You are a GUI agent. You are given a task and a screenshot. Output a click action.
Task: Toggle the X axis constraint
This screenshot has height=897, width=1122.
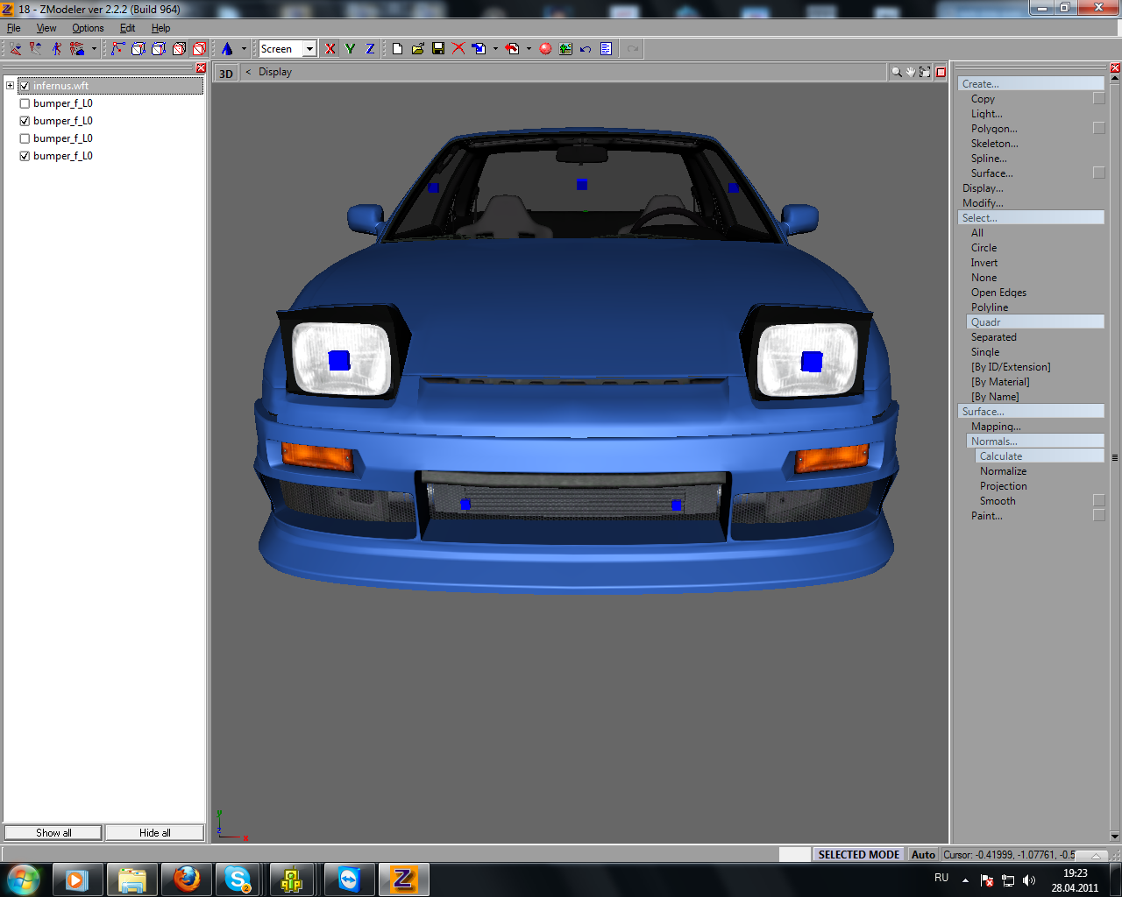(330, 49)
